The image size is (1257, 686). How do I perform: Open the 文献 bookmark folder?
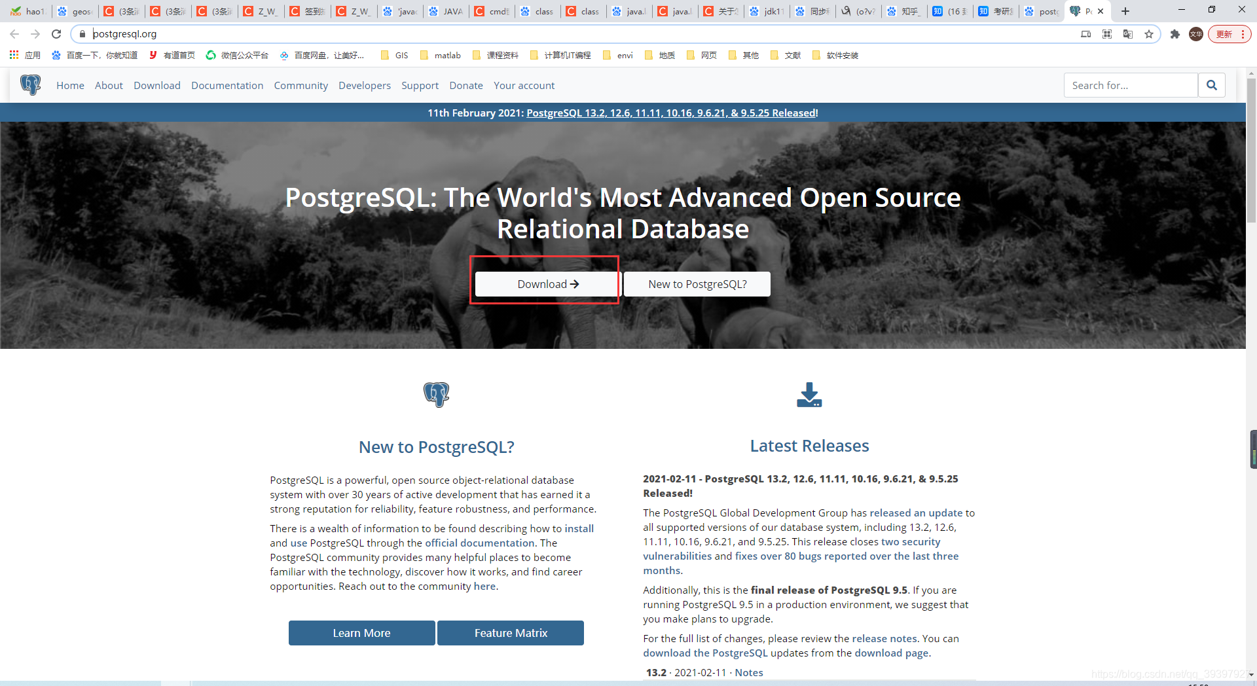click(785, 56)
